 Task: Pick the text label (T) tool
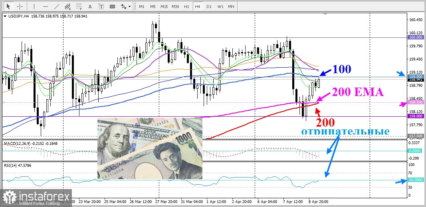pyautogui.click(x=101, y=6)
